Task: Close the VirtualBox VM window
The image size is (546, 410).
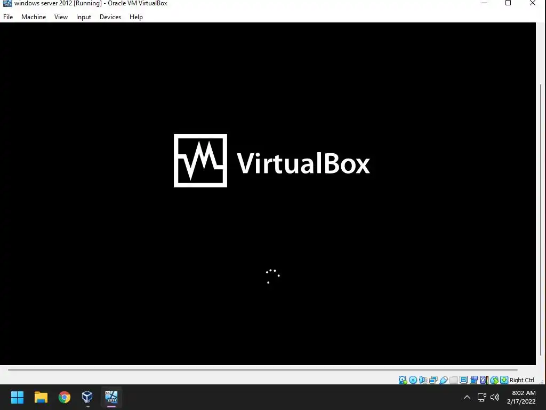Action: point(533,3)
